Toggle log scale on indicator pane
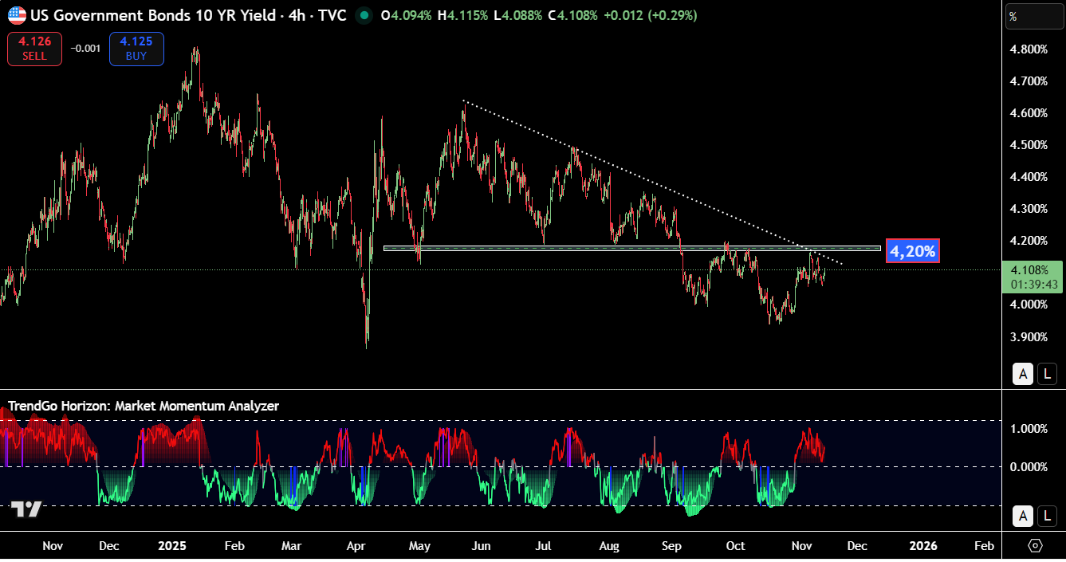The height and width of the screenshot is (562, 1066). click(x=1047, y=516)
